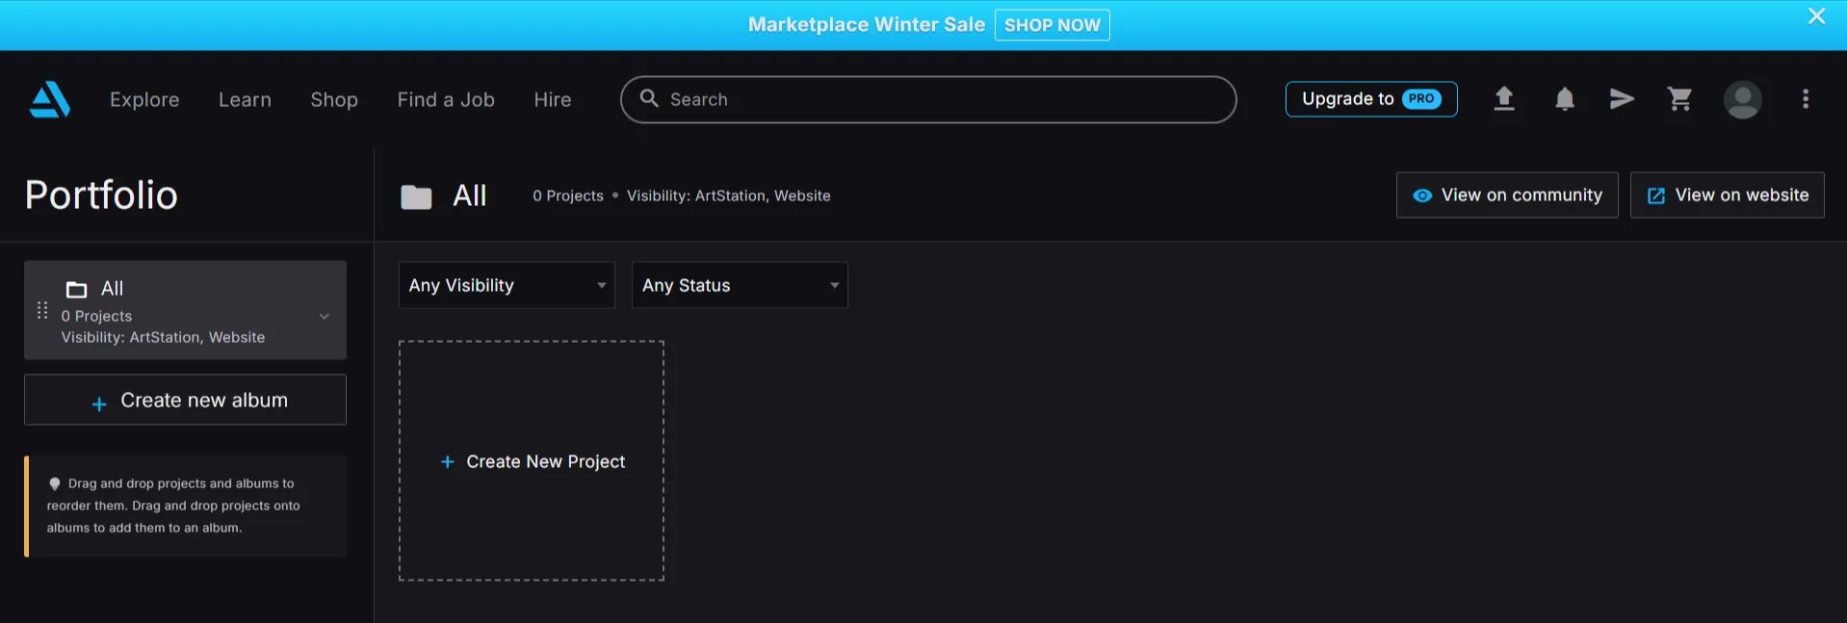Open the three-dot more options menu
Image resolution: width=1847 pixels, height=623 pixels.
click(1806, 99)
